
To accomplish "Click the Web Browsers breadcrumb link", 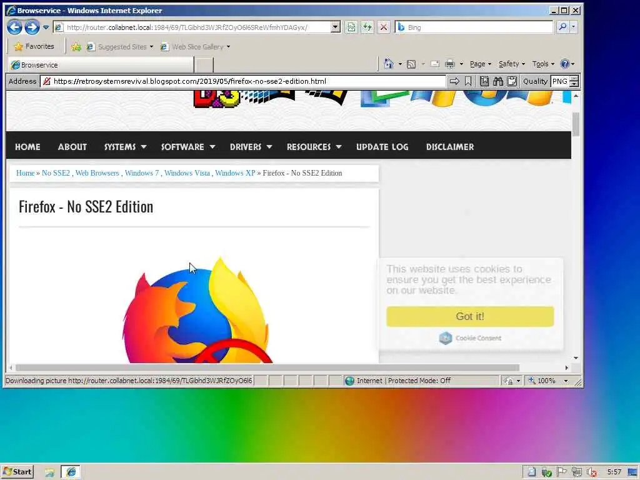I will pos(97,173).
